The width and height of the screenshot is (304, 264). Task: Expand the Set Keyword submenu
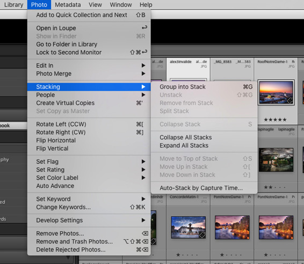point(89,199)
